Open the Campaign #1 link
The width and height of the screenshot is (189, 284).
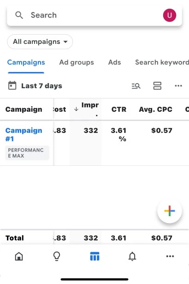tap(24, 134)
